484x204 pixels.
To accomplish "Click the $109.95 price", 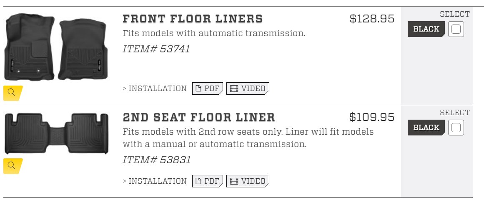I will 372,117.
